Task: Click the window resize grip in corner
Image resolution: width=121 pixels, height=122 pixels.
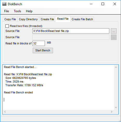Action: [x=119, y=121]
